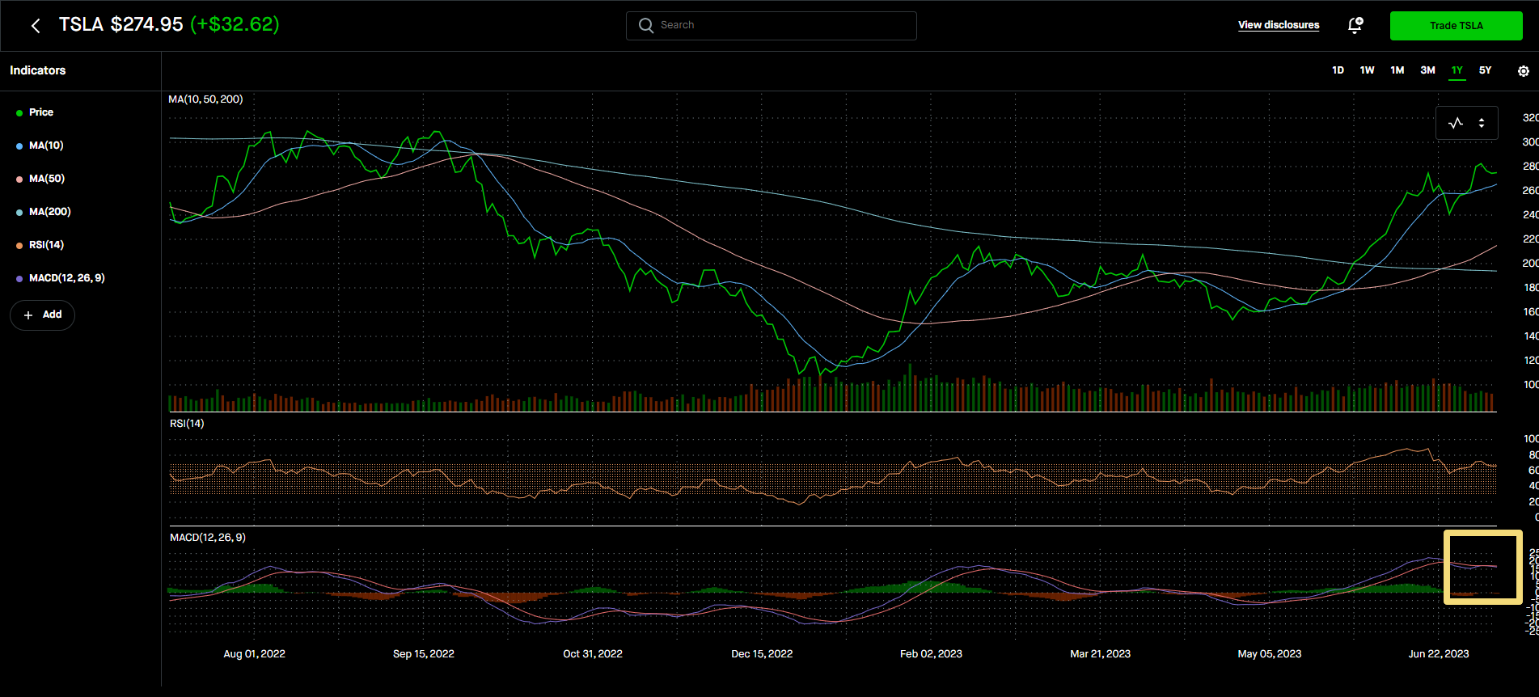Image resolution: width=1539 pixels, height=697 pixels.
Task: Click the purple MACD color dot
Action: 19,279
